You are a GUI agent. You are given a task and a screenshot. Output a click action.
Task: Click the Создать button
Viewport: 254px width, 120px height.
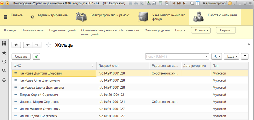point(21,56)
